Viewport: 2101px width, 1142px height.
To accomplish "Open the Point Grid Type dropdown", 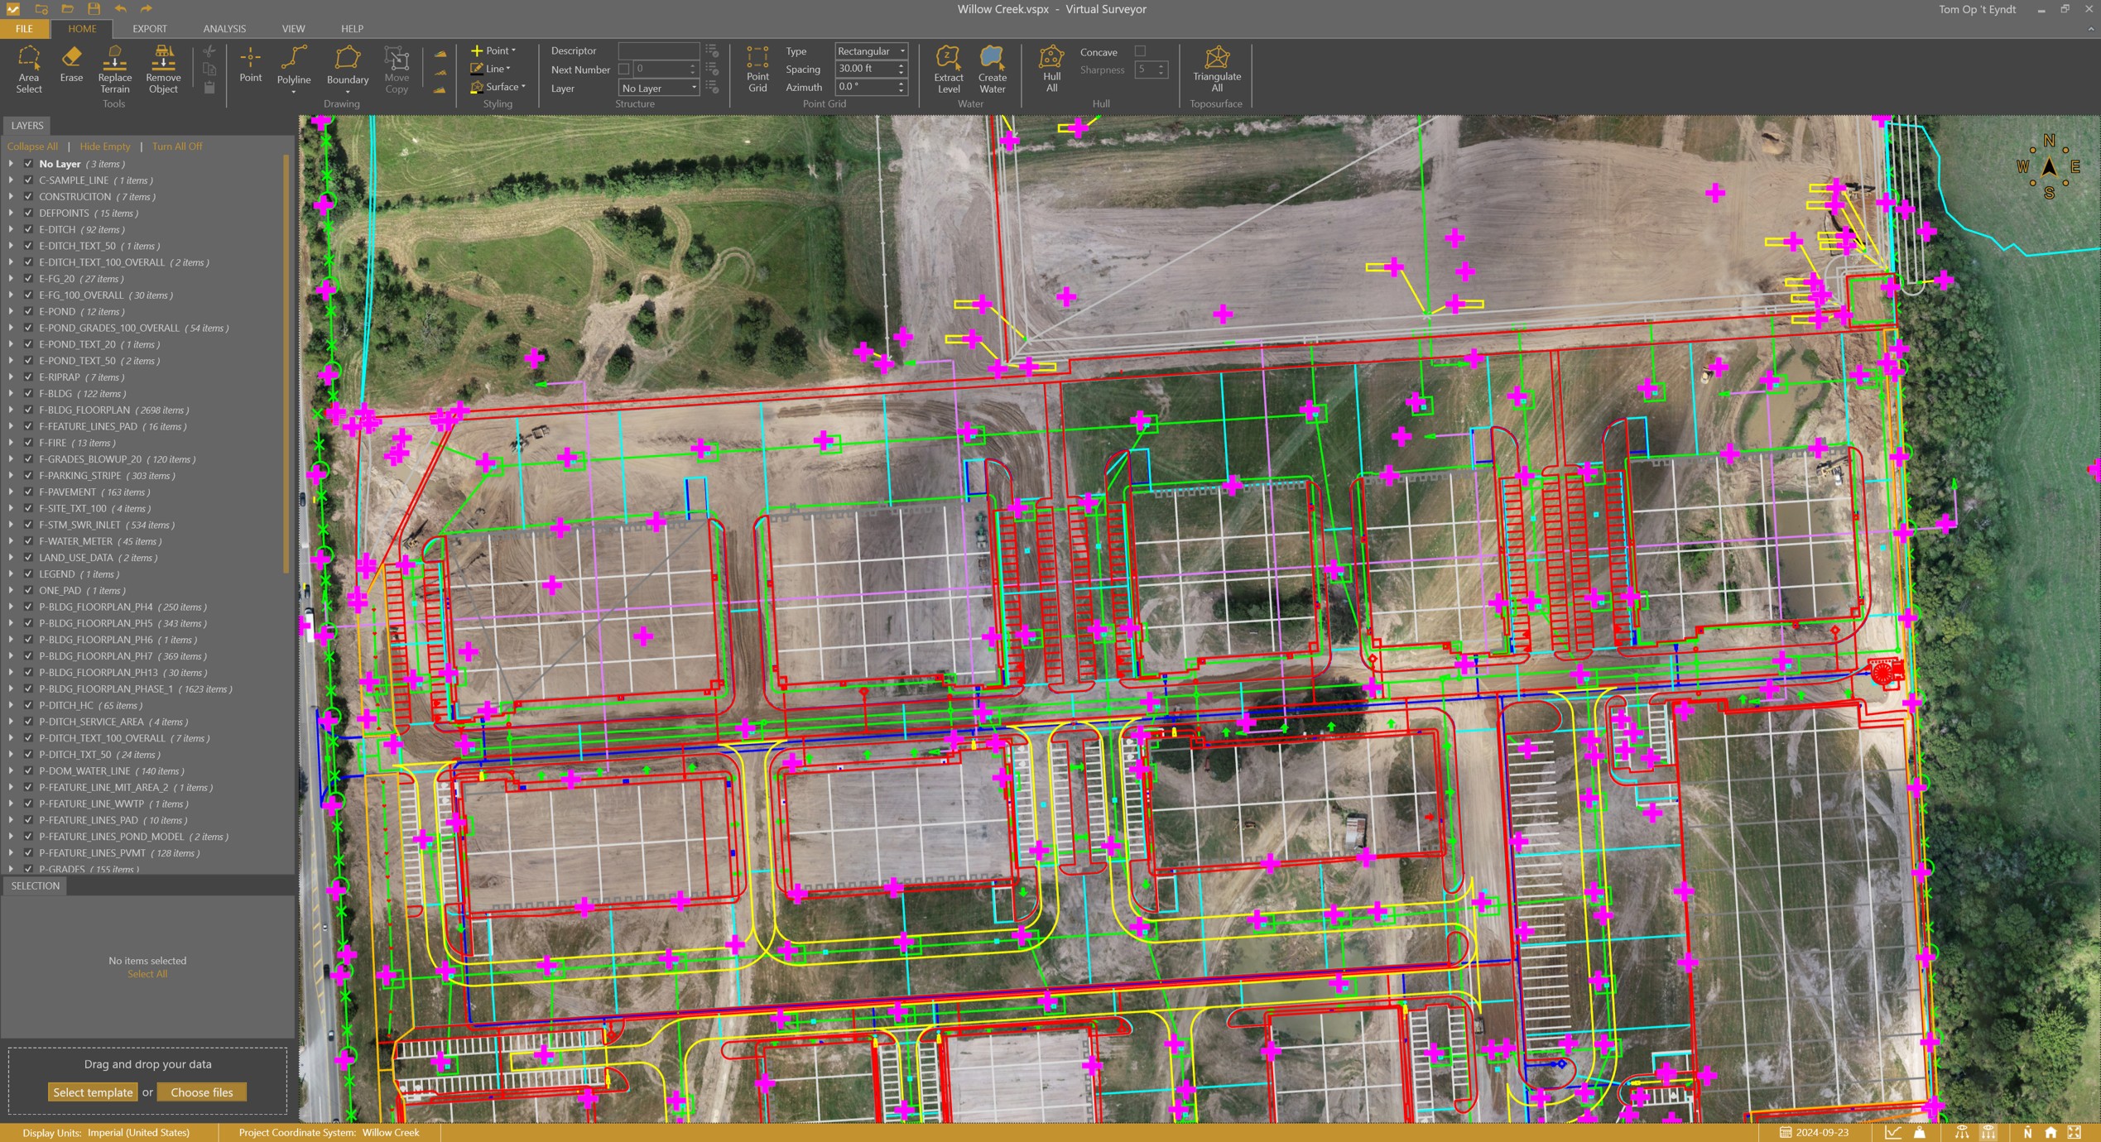I will coord(871,51).
